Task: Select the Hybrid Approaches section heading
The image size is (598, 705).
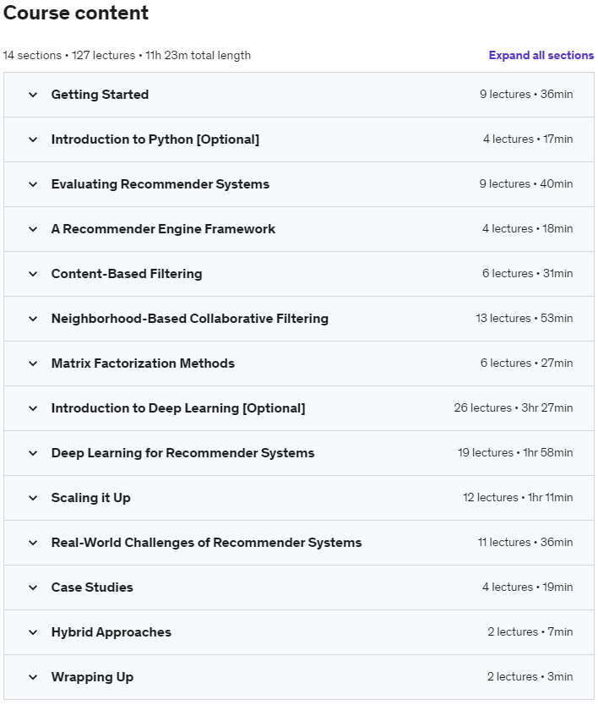Action: click(x=111, y=632)
